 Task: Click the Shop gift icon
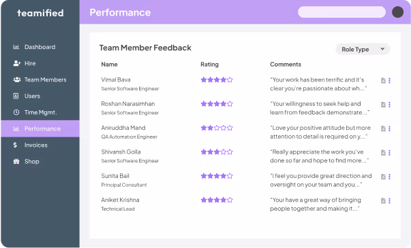pos(16,161)
